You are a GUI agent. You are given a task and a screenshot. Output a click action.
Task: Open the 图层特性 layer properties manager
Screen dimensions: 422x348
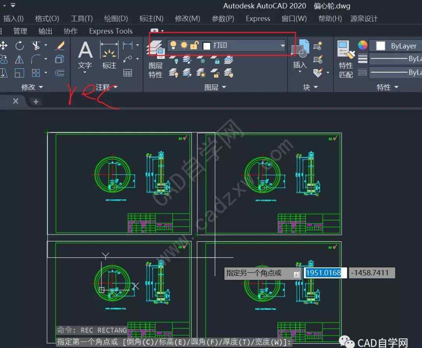[156, 59]
